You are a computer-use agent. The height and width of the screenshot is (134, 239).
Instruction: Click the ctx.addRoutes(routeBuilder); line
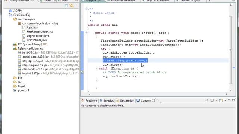coord(128,52)
